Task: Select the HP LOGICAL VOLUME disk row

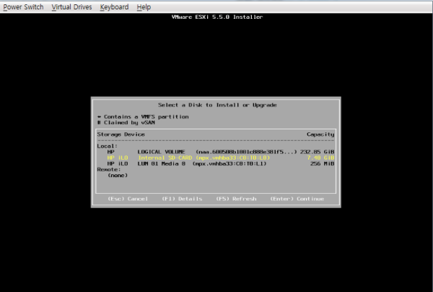Action: click(x=216, y=152)
